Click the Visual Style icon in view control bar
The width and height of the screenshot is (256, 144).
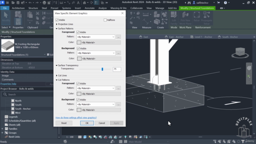[x=85, y=137]
